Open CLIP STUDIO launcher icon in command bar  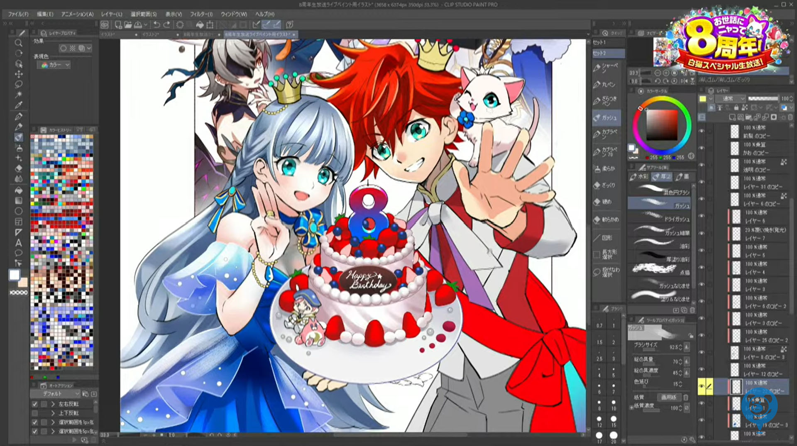click(105, 25)
